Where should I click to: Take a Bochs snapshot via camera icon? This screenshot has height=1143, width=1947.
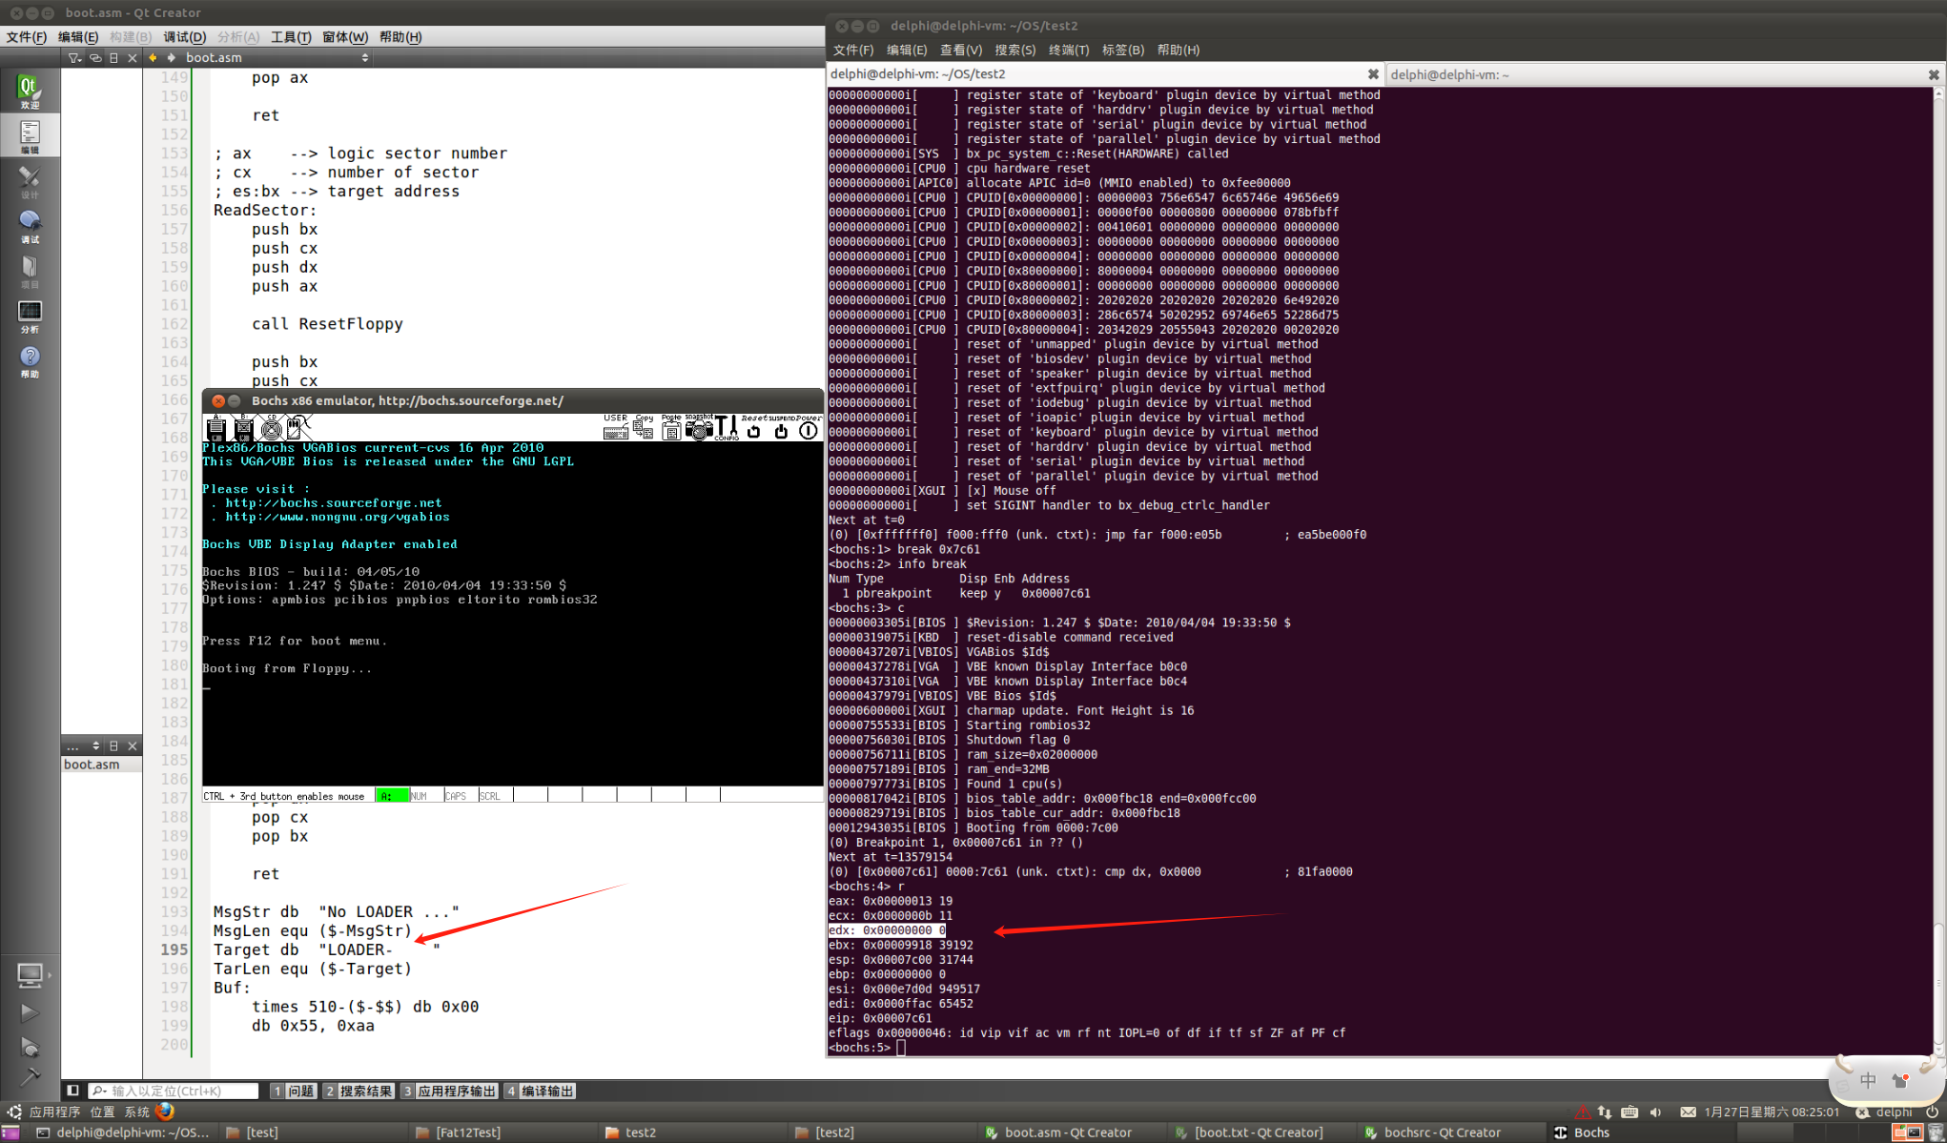699,431
